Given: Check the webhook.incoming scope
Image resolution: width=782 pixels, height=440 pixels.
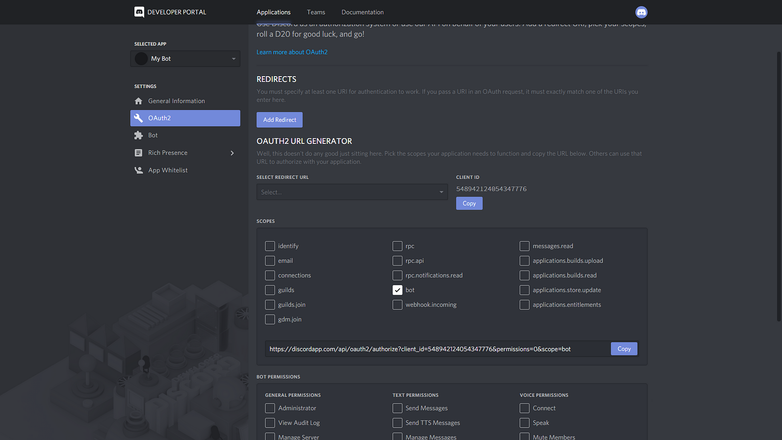Looking at the screenshot, I should tap(397, 305).
